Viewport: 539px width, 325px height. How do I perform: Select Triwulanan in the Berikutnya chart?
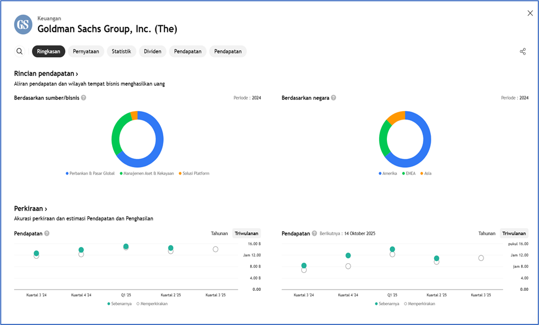[514, 234]
